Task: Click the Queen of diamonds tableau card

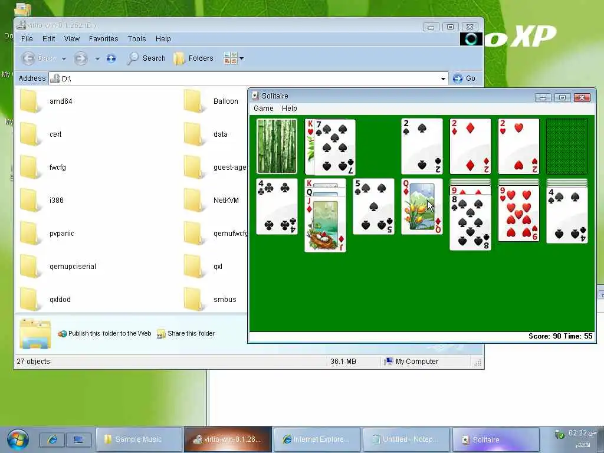Action: point(422,206)
